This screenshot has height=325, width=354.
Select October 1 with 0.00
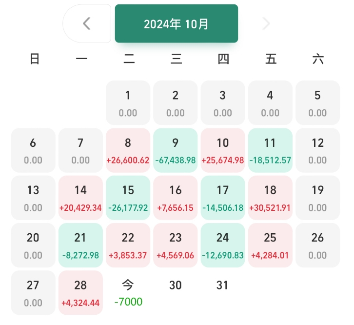128,102
